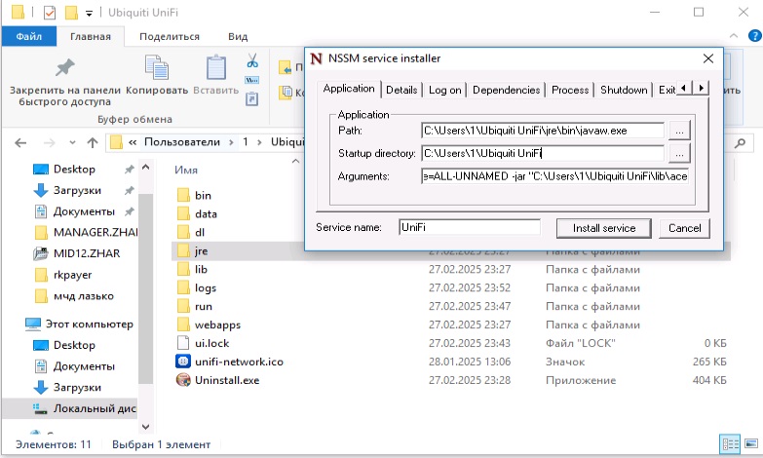Expand breadcrumb after Пользователи chevron
Screen dimensions: 763x458
(x=231, y=142)
